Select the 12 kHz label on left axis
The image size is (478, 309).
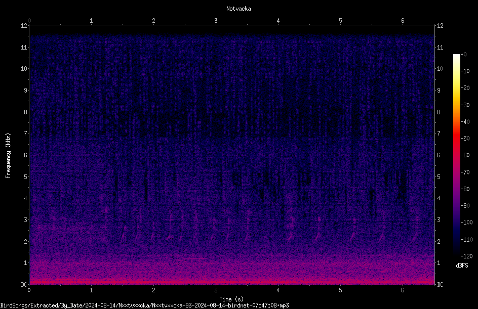pyautogui.click(x=24, y=26)
